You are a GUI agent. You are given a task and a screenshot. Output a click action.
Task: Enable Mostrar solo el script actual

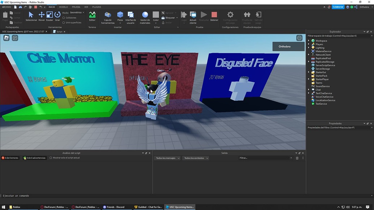point(51,158)
